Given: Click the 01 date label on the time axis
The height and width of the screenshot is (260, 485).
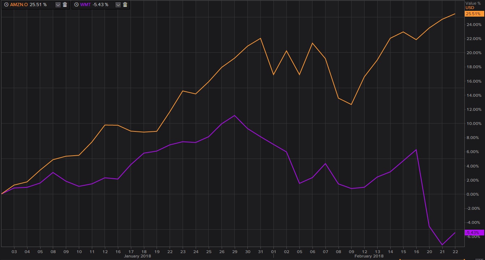Looking at the screenshot, I should [x=274, y=251].
